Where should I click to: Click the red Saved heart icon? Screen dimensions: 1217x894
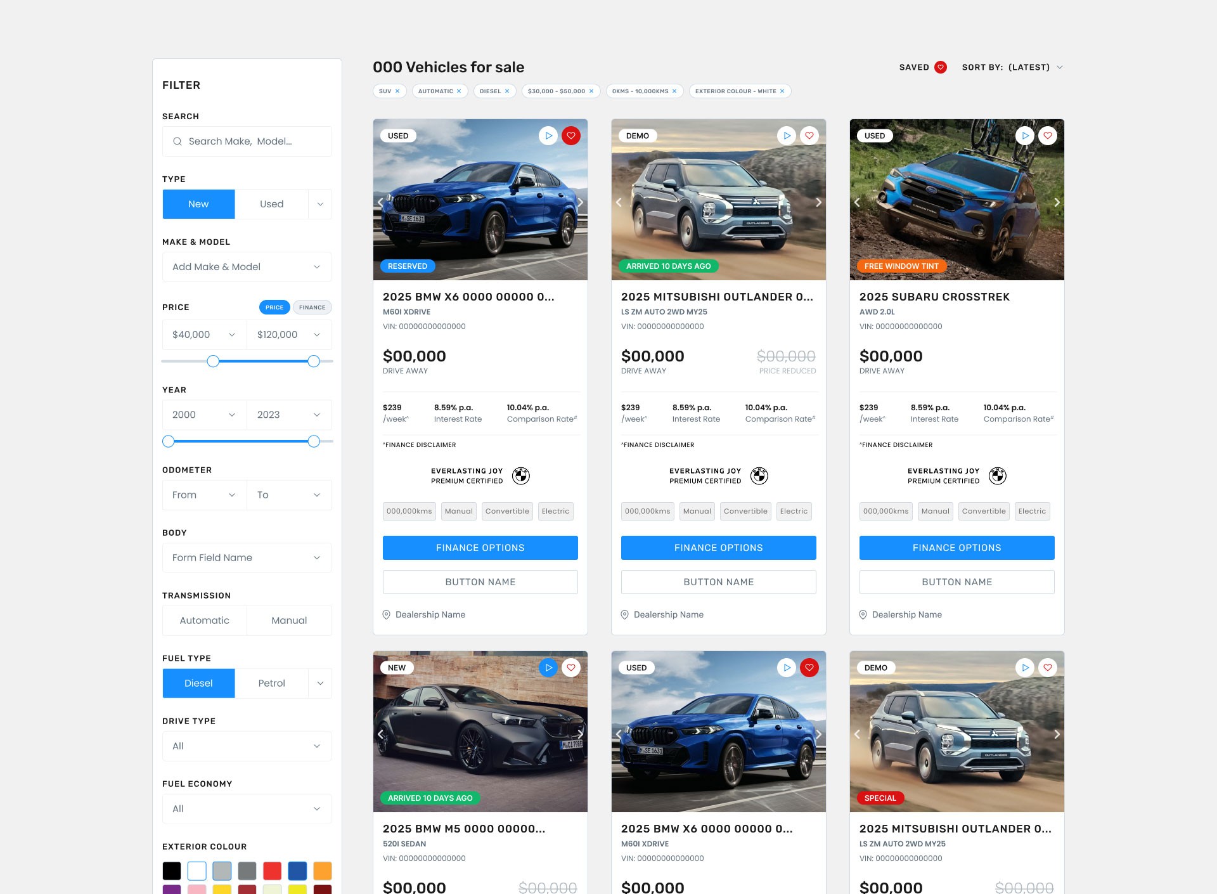(x=941, y=67)
